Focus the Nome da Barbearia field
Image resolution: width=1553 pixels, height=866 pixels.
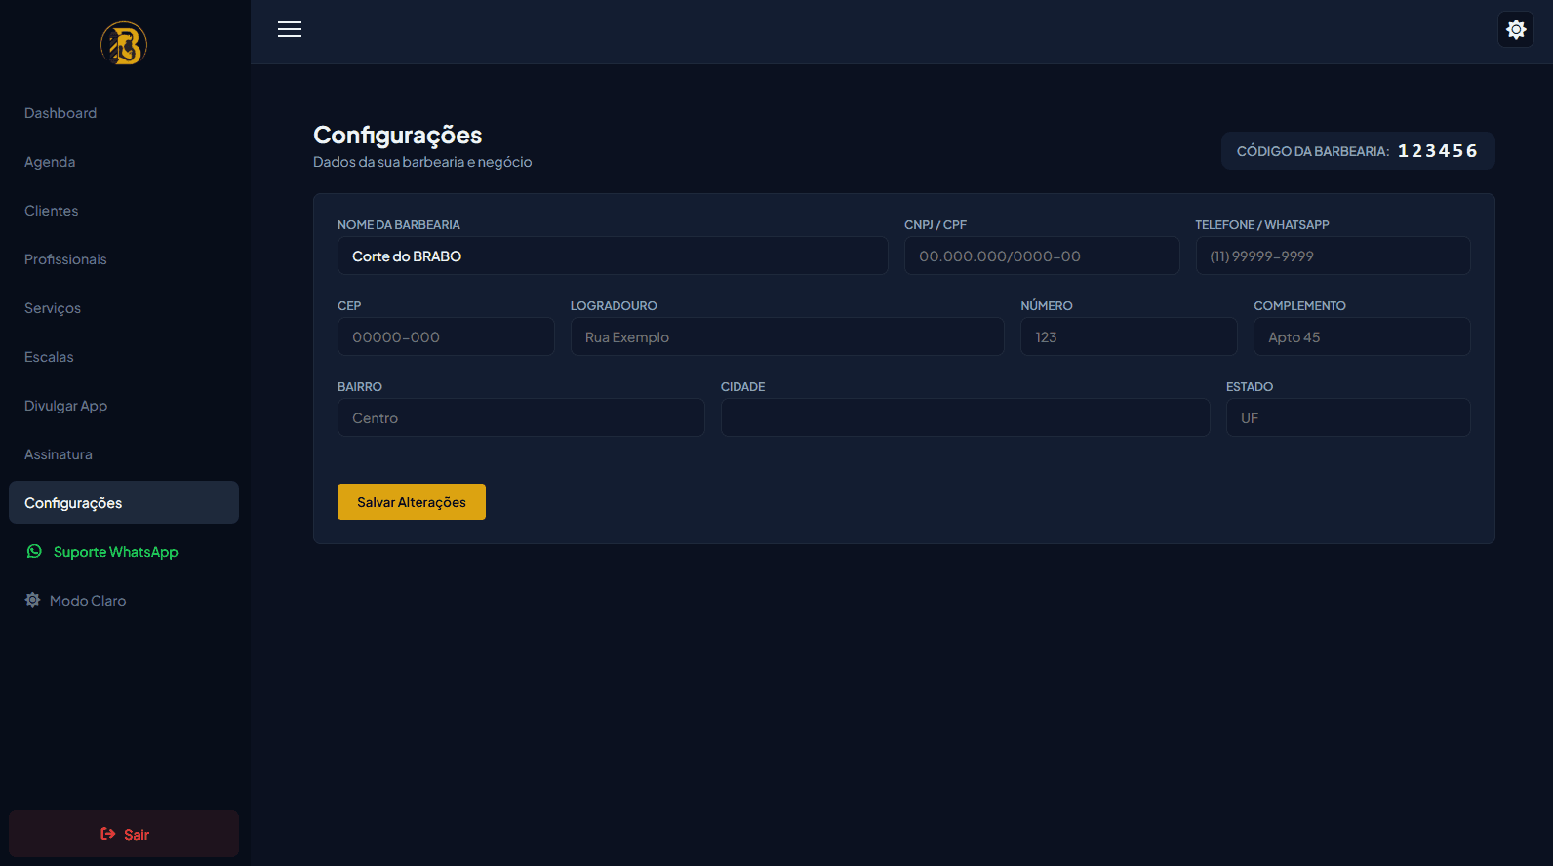613,256
